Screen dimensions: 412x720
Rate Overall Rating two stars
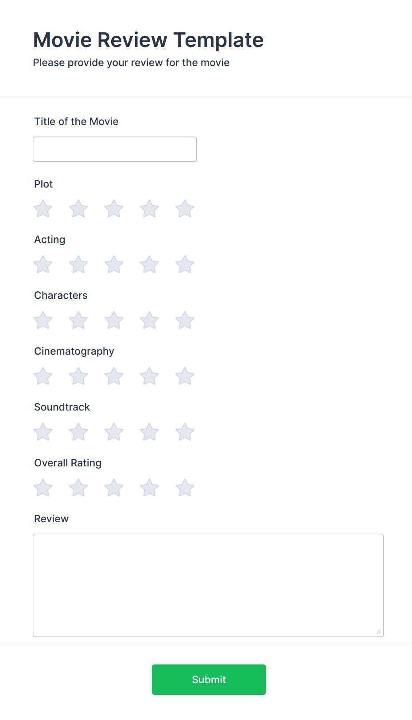(78, 488)
